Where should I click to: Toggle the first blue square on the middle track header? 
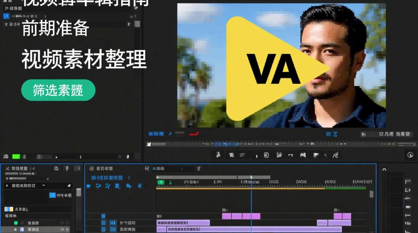104,223
